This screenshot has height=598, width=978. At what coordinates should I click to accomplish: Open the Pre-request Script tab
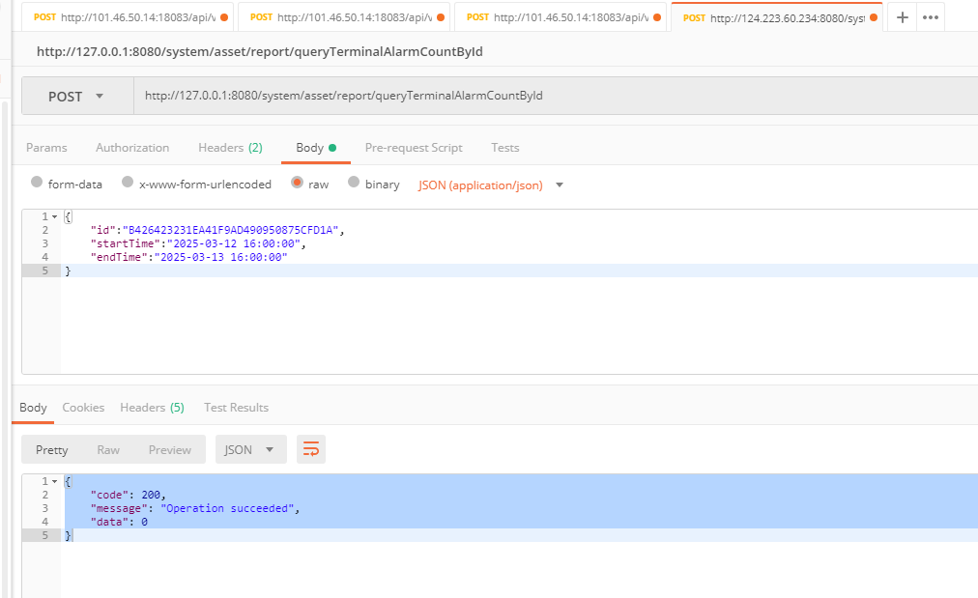click(x=414, y=148)
